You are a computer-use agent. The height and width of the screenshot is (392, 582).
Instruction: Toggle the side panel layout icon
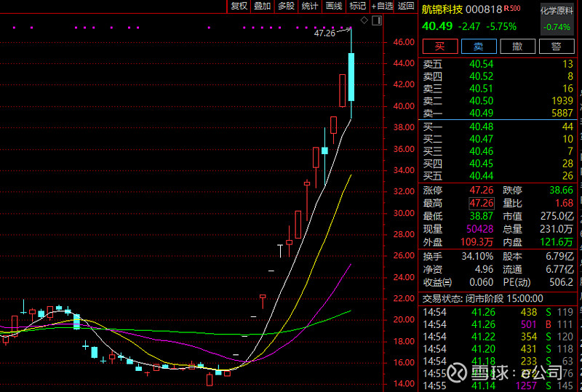pyautogui.click(x=375, y=20)
